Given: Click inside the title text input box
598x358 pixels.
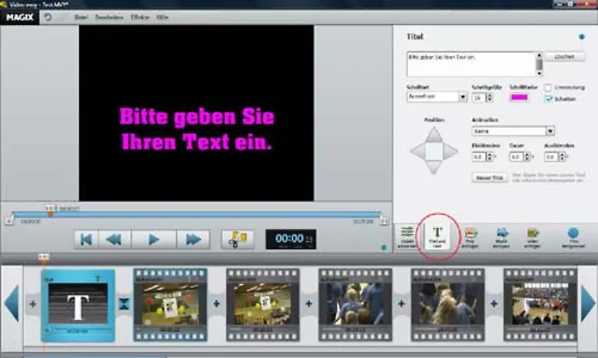Looking at the screenshot, I should coord(471,64).
